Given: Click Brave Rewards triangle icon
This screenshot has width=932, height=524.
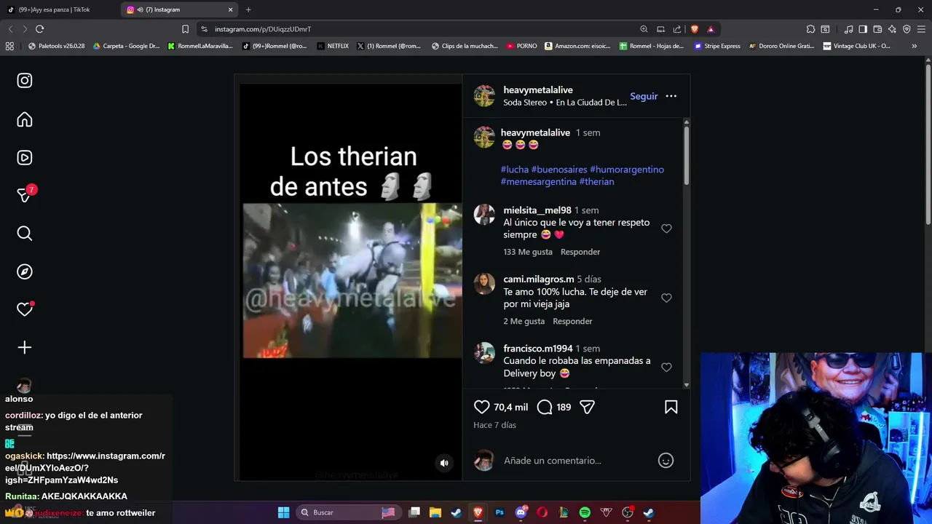Looking at the screenshot, I should [x=711, y=29].
